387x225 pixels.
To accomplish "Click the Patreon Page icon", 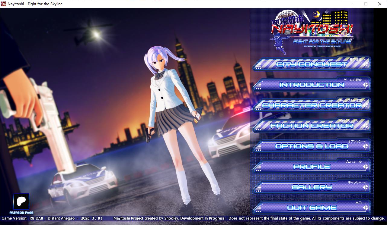I will [21, 202].
